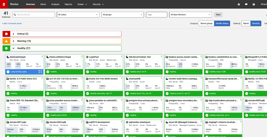
Task: Click the 41 Instances counter
Action: pos(6,14)
